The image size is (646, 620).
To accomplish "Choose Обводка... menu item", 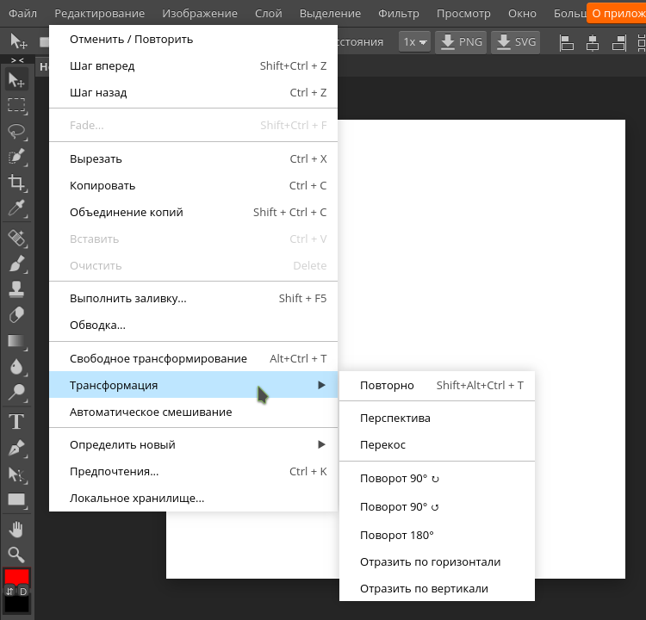I will 193,325.
